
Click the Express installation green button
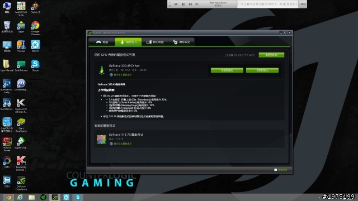tap(227, 70)
